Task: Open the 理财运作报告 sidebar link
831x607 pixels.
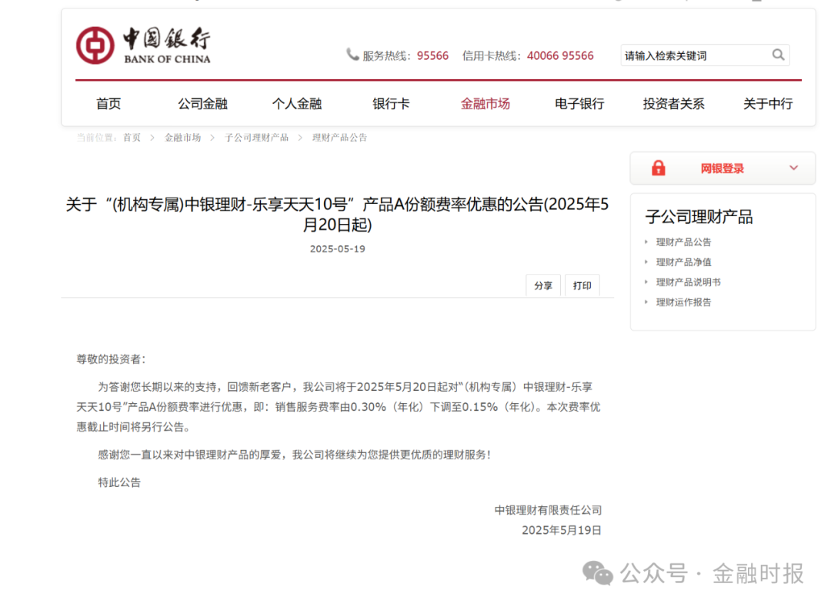Action: (683, 302)
